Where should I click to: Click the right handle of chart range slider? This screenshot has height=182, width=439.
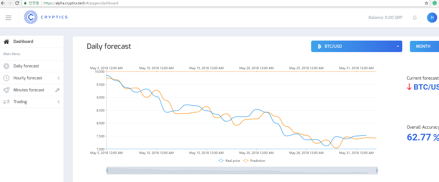click(x=377, y=170)
